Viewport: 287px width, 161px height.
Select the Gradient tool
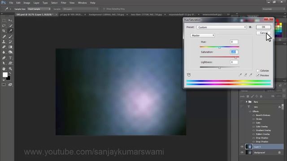(10, 47)
